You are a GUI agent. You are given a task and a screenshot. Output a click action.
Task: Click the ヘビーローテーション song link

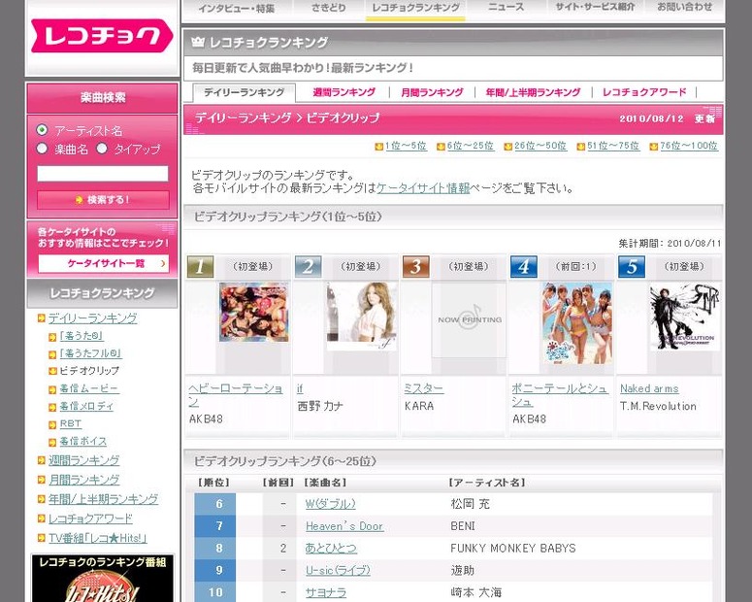pyautogui.click(x=236, y=395)
